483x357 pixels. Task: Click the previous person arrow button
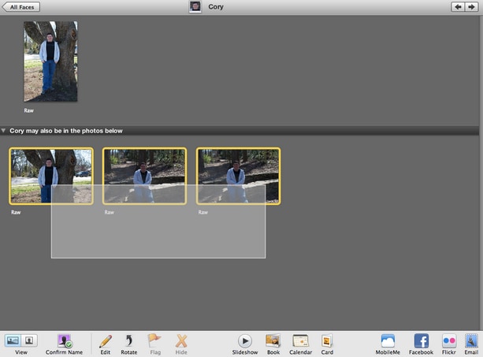click(458, 7)
